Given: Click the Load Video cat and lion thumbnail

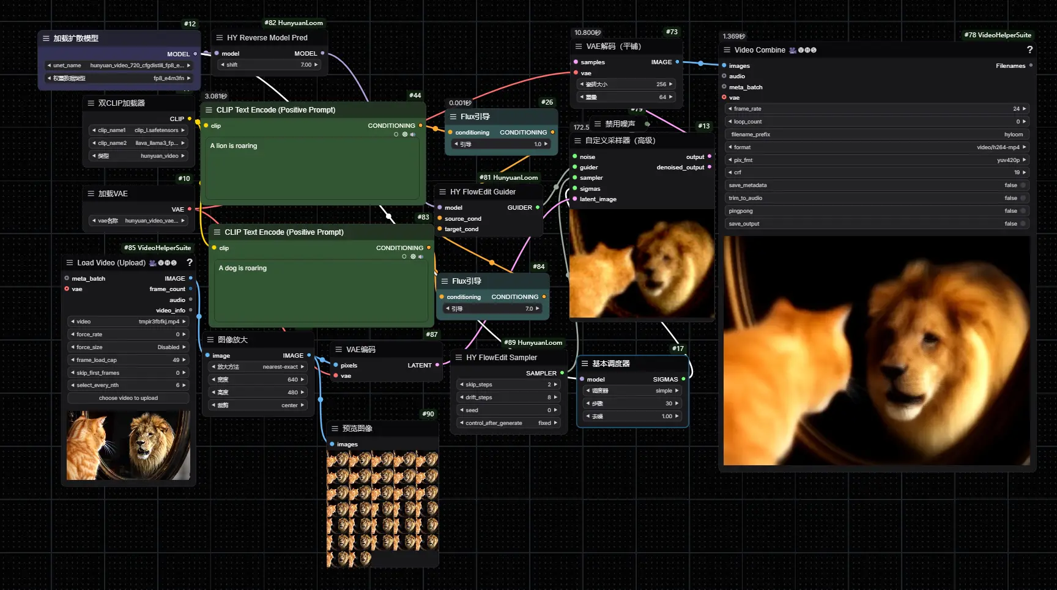Looking at the screenshot, I should [128, 445].
